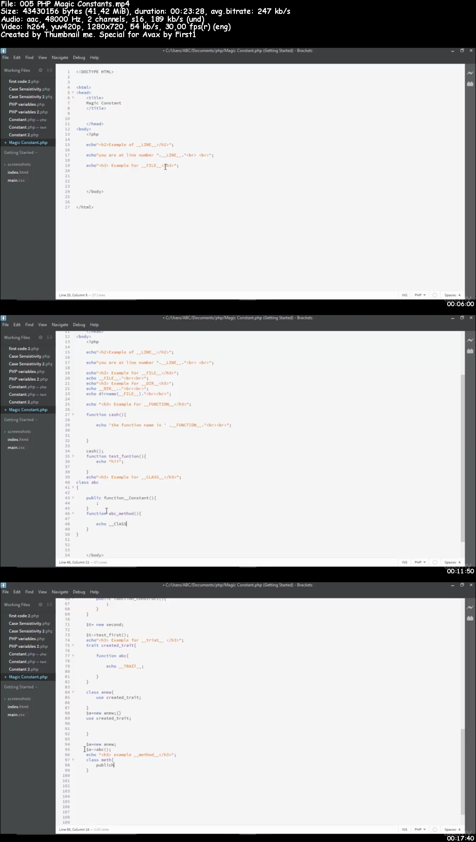Click Live Preview lightning icon in middle frame

pos(470,340)
